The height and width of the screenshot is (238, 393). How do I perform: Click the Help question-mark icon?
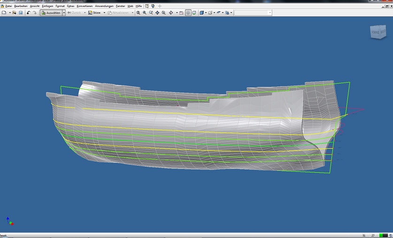(147, 6)
